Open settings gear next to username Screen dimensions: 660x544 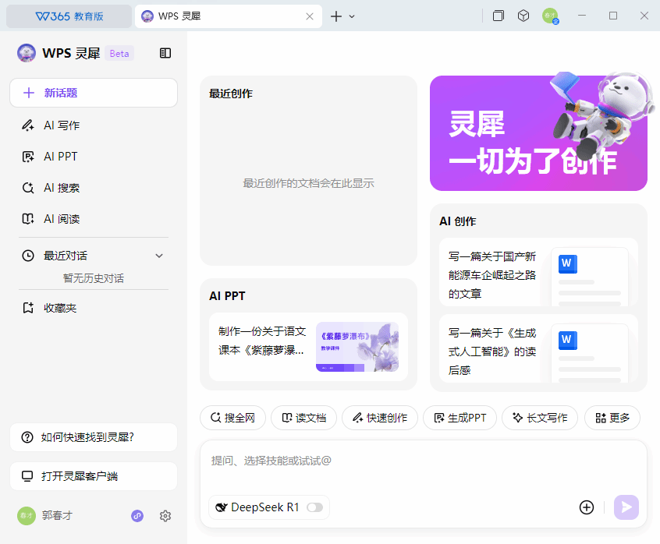point(165,516)
